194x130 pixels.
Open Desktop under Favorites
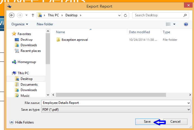click(x=27, y=39)
